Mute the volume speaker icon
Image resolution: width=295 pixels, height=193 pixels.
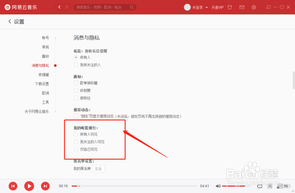click(218, 186)
